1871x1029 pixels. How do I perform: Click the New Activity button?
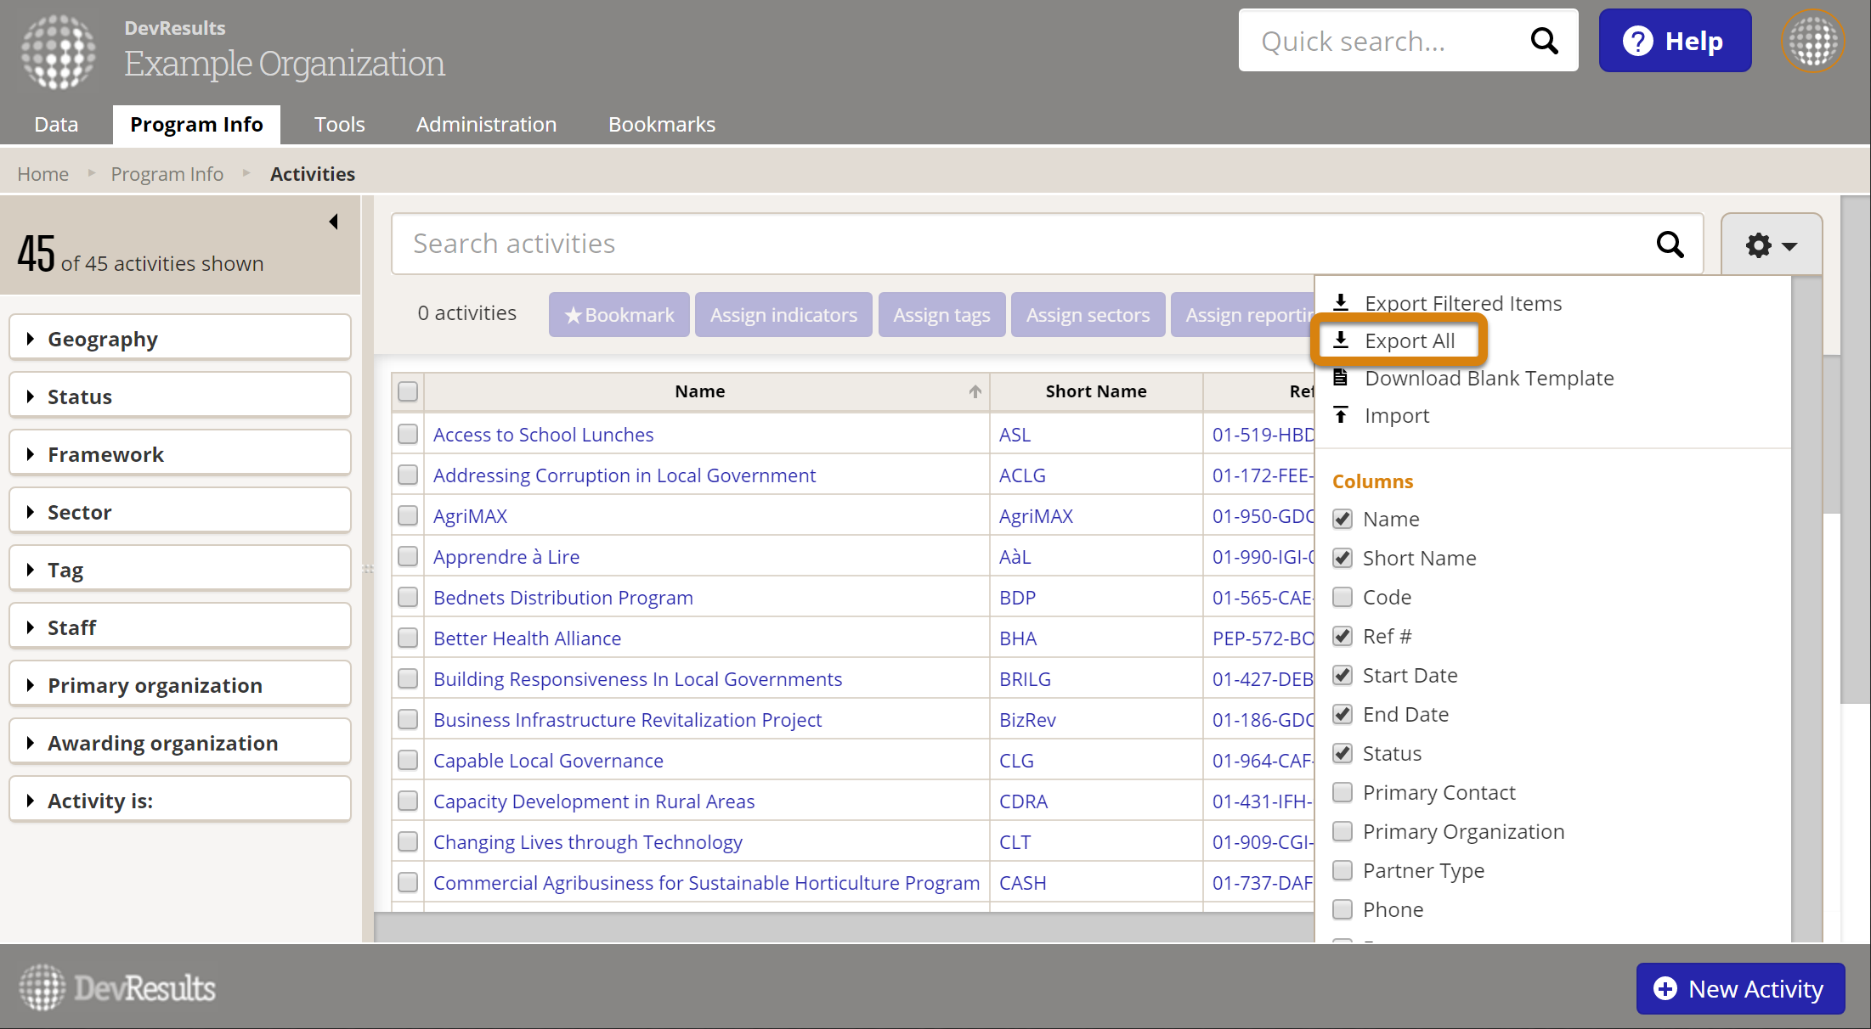click(1739, 988)
